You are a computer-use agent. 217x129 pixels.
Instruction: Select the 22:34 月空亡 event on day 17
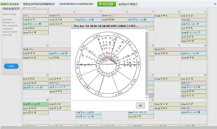click(x=167, y=49)
